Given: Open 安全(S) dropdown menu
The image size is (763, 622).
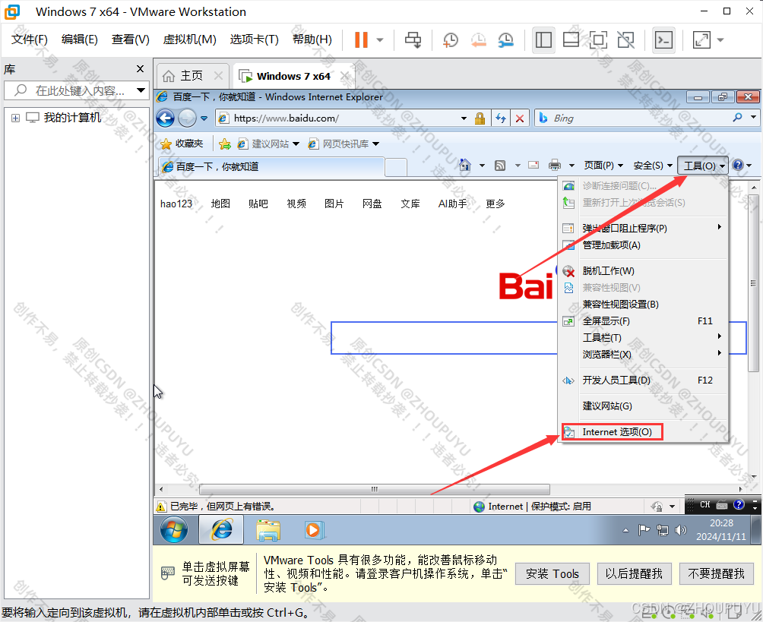Looking at the screenshot, I should click(x=653, y=166).
